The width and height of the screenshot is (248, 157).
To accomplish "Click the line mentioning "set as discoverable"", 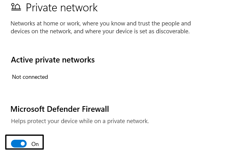I will (x=100, y=31).
